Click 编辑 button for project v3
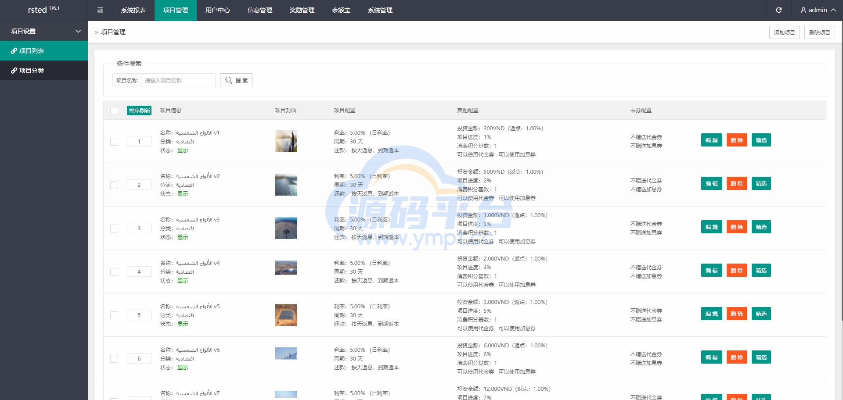This screenshot has width=843, height=400. tap(712, 227)
